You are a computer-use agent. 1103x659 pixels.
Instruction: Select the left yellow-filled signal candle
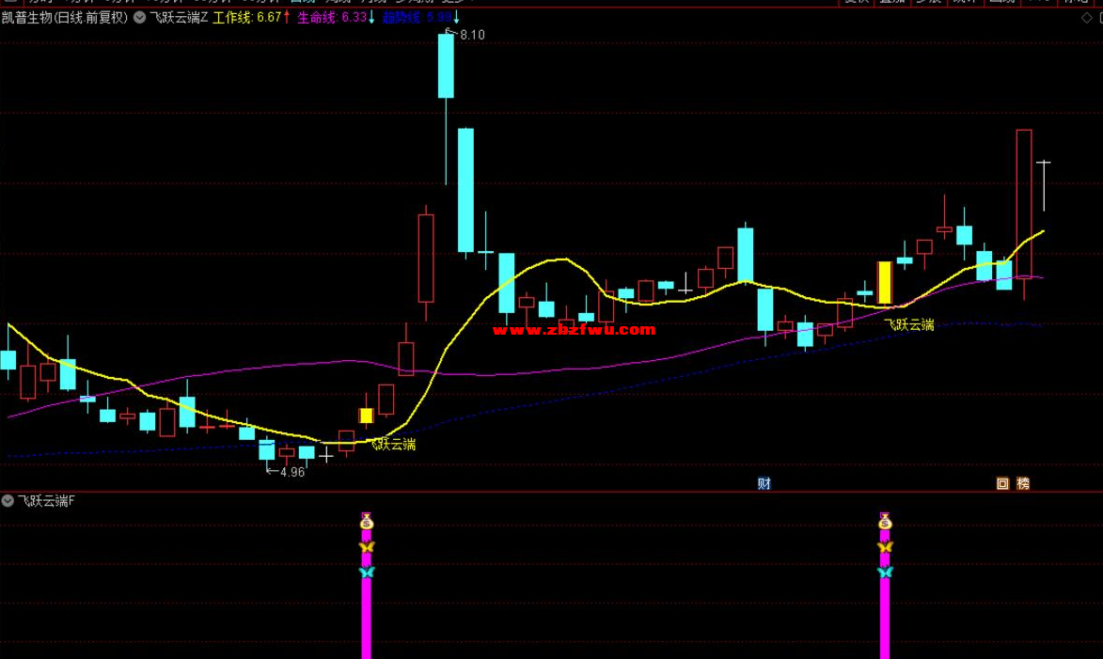coord(366,416)
